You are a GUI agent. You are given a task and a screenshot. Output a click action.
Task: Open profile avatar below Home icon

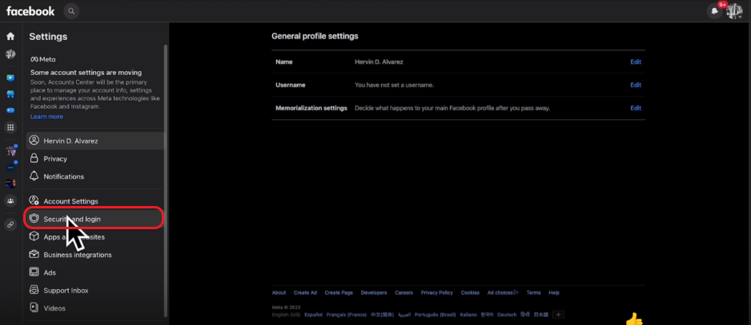pos(10,54)
